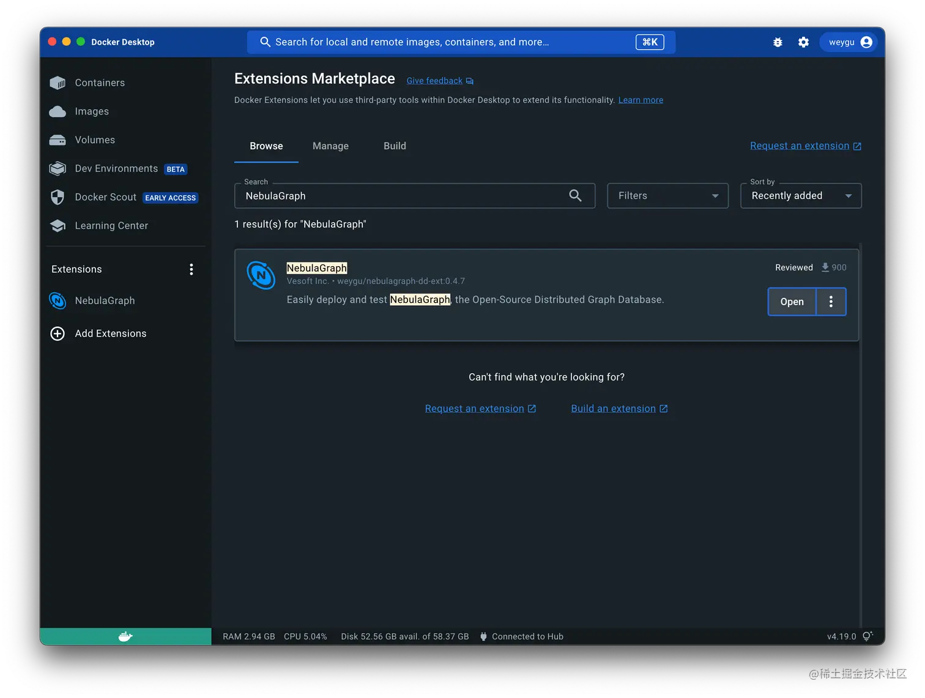Click the Extensions sidebar heading
Image resolution: width=925 pixels, height=698 pixels.
click(76, 269)
